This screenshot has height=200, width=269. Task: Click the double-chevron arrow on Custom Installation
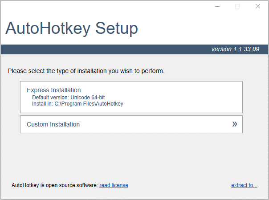(235, 124)
